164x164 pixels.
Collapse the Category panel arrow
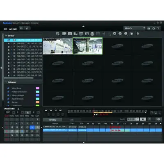coord(6,82)
